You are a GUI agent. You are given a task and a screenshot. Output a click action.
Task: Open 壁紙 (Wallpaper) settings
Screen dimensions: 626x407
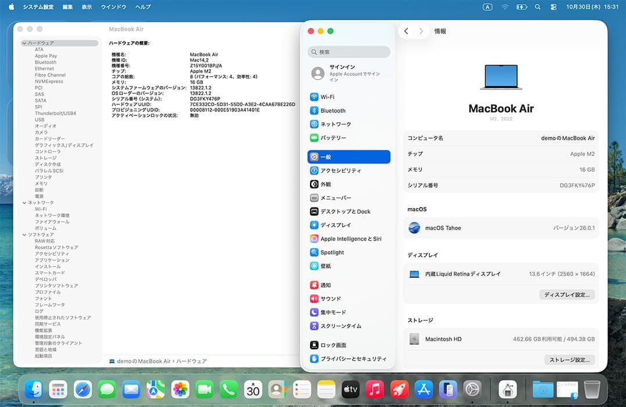tap(327, 266)
